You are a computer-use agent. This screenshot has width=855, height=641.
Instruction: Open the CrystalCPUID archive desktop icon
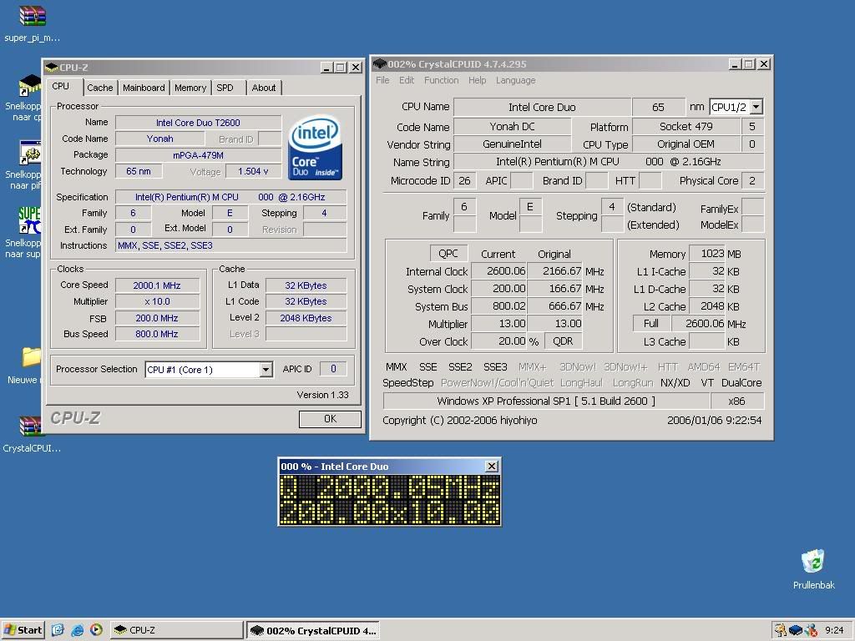pos(32,427)
